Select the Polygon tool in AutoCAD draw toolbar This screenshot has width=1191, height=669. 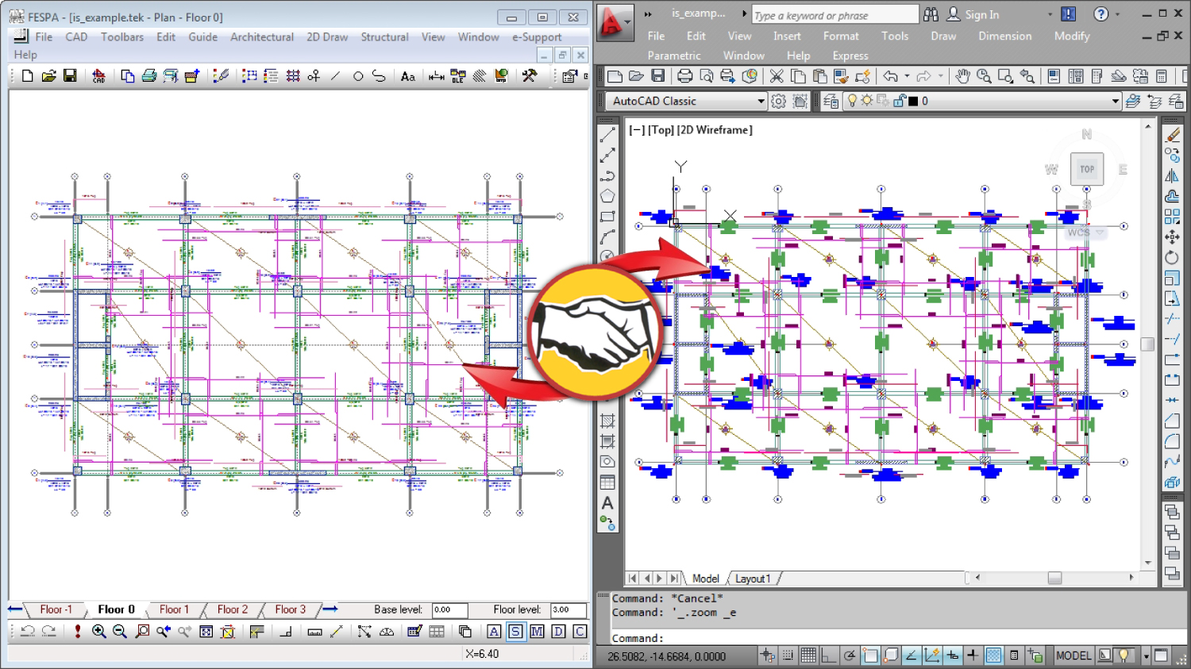[607, 196]
